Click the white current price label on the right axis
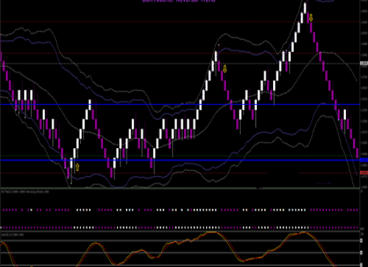This screenshot has height=267, width=368. [x=364, y=63]
